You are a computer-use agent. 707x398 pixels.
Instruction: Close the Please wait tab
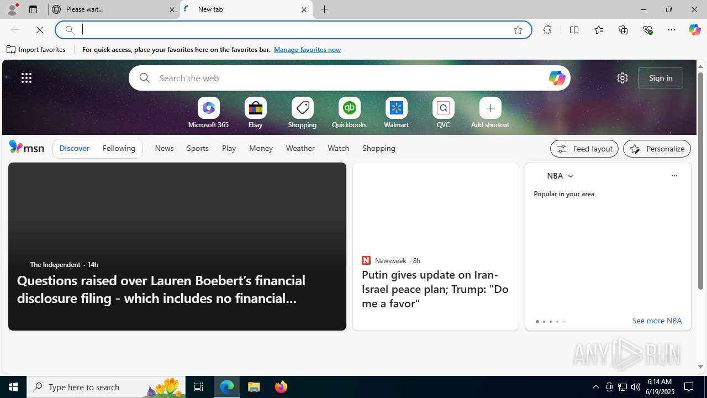[x=172, y=9]
